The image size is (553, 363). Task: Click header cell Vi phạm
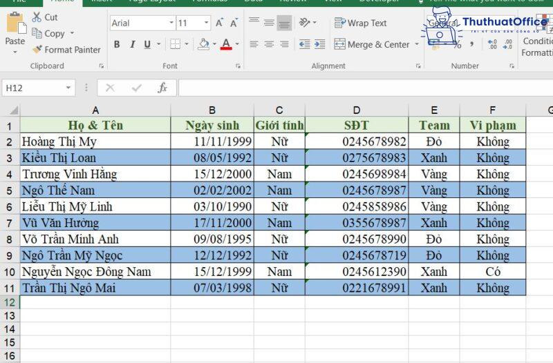pyautogui.click(x=493, y=126)
